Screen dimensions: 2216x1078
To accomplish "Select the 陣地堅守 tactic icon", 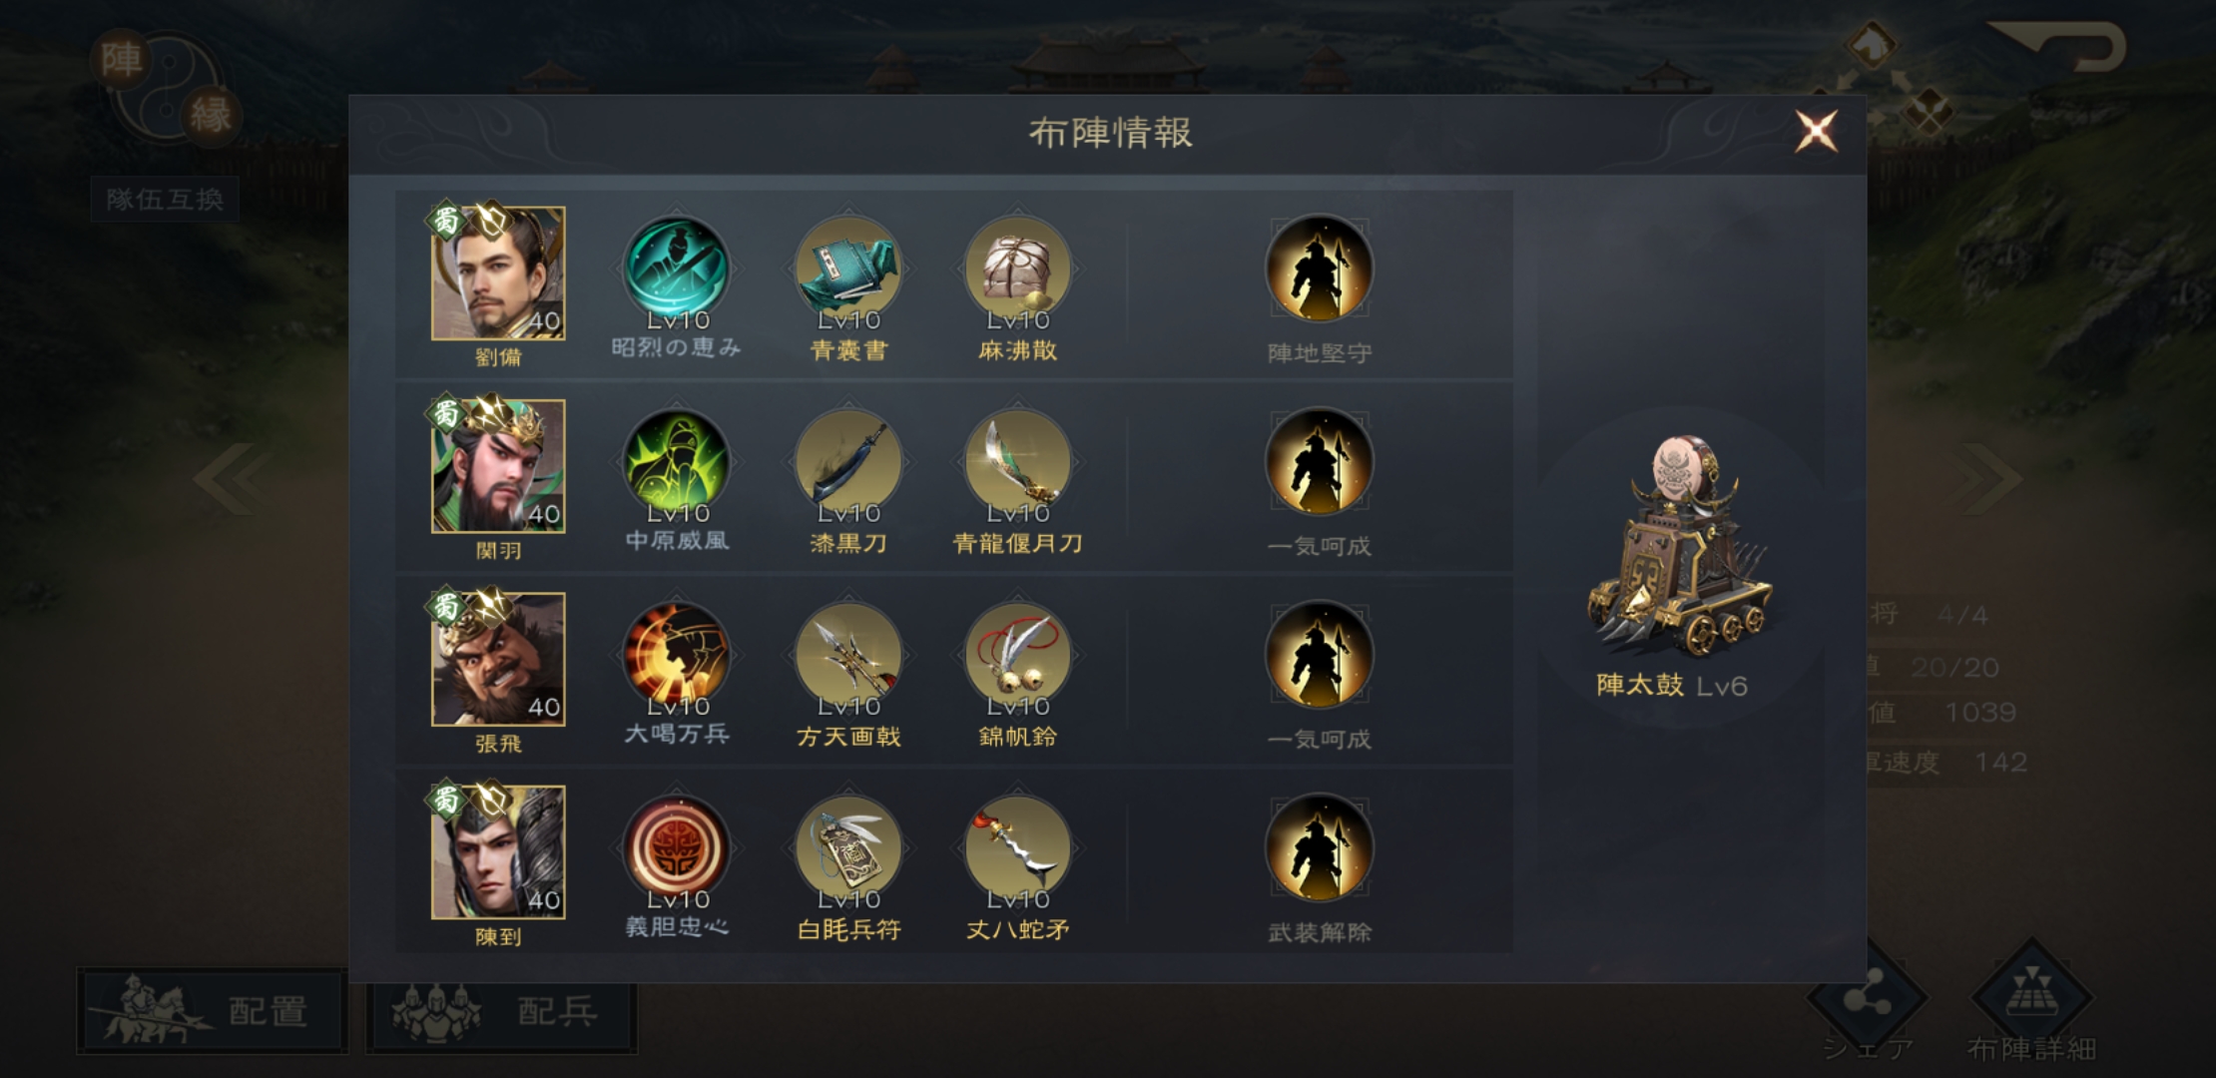I will point(1319,269).
